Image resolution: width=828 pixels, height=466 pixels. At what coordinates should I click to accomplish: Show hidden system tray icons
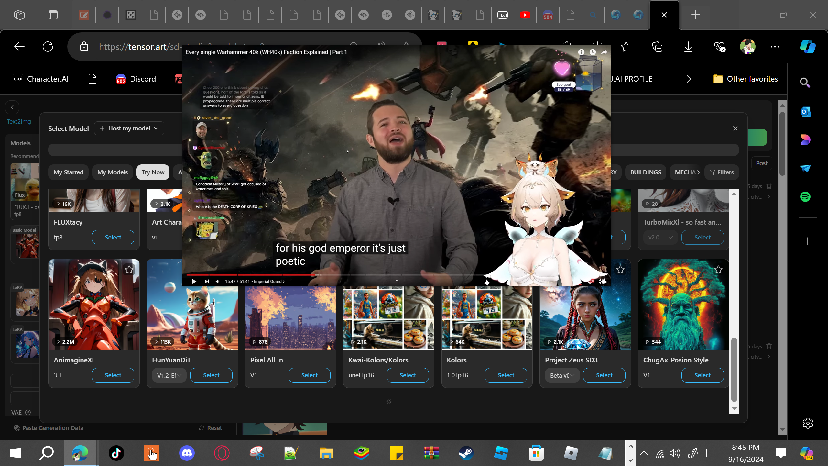(x=644, y=453)
